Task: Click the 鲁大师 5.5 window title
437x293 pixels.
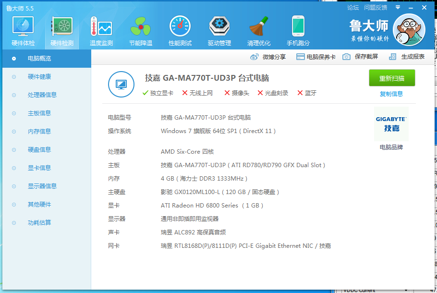Action: click(20, 8)
